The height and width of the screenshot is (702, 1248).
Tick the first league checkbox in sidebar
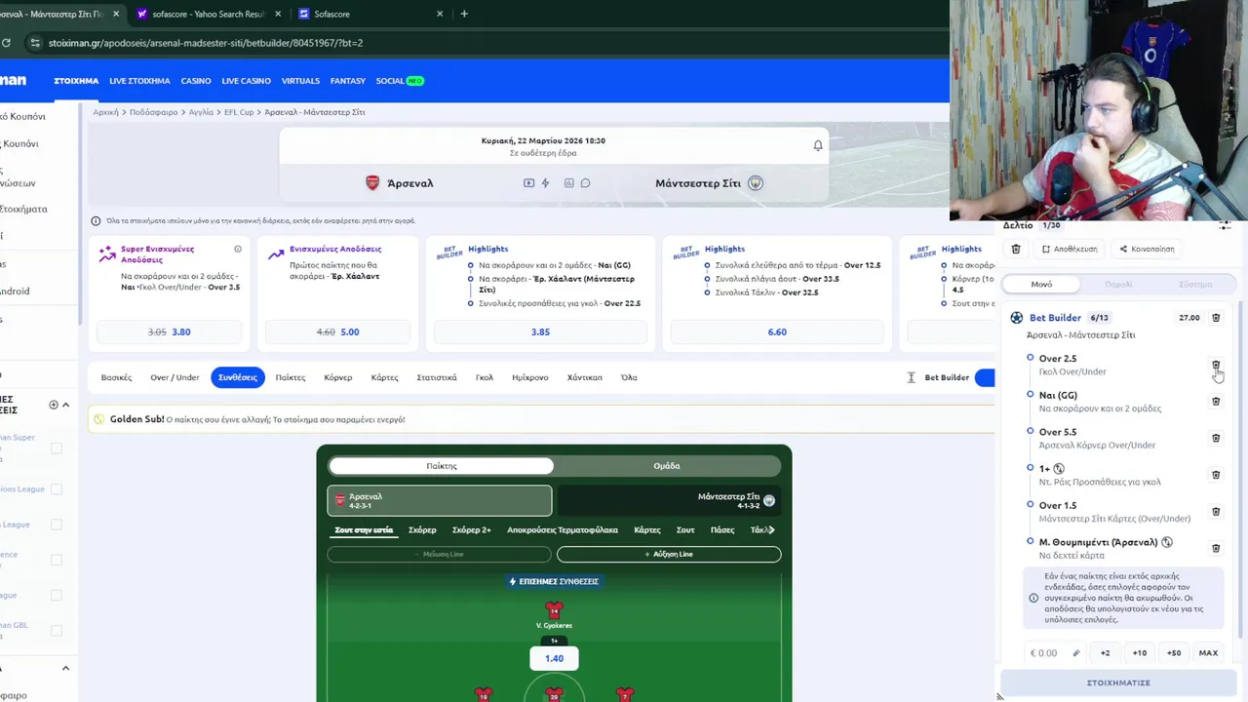coord(57,448)
